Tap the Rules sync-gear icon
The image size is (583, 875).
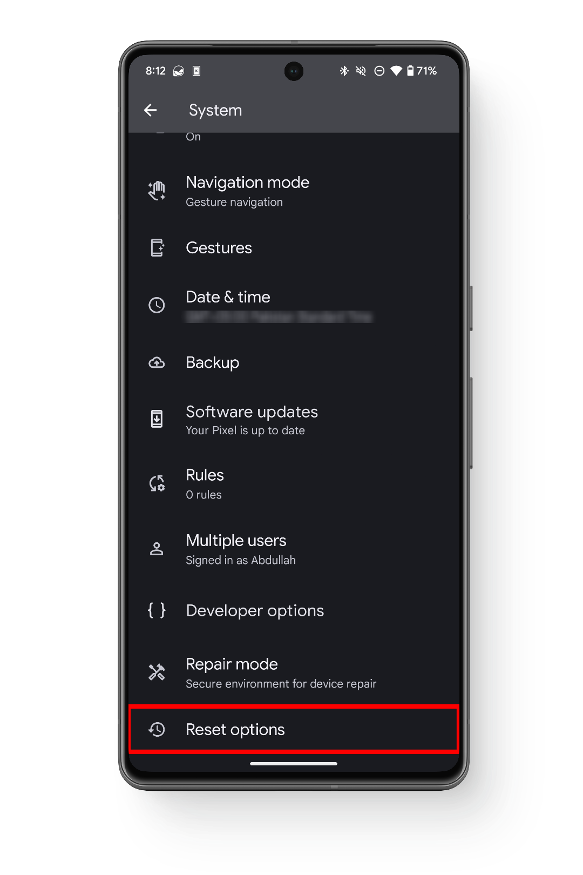point(157,483)
